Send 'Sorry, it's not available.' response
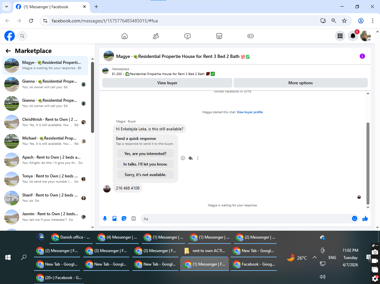Screen dimensions: 380x284 [145, 174]
